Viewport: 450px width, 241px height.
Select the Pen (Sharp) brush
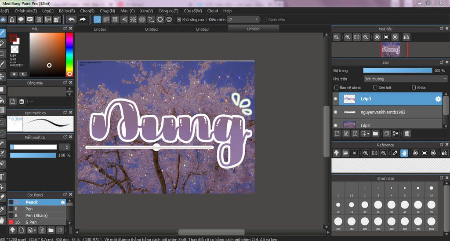37,215
